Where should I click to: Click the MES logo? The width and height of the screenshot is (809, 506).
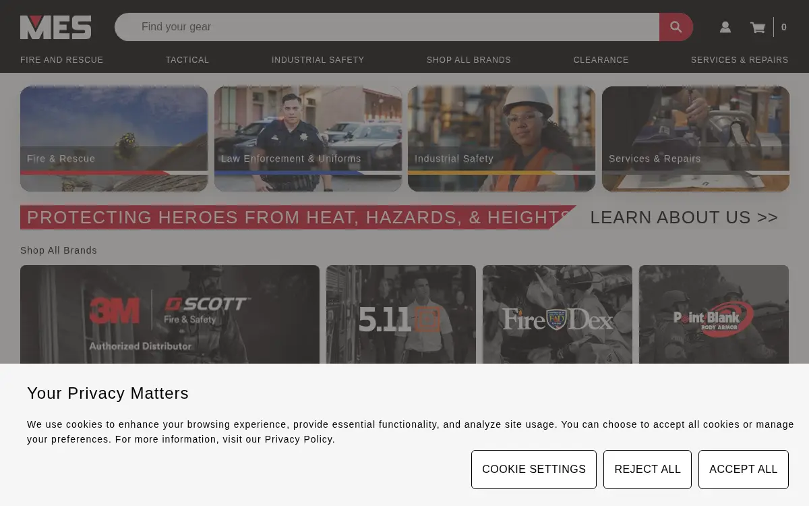pos(55,27)
